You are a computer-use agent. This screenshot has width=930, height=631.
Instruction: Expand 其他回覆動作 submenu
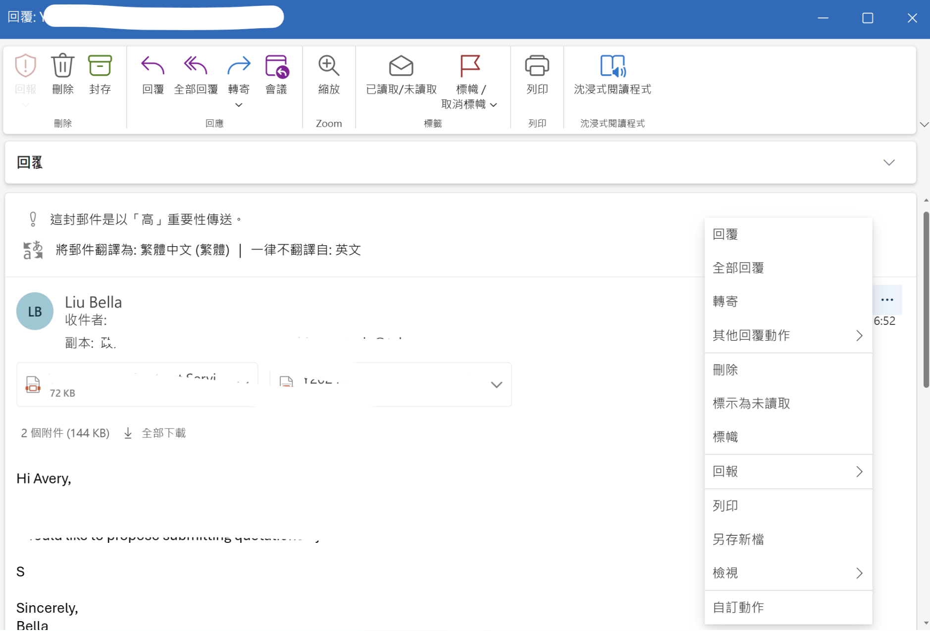tap(788, 335)
